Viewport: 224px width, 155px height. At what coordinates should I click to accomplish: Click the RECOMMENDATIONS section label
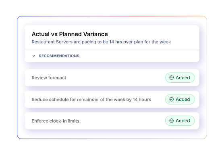[x=59, y=56]
